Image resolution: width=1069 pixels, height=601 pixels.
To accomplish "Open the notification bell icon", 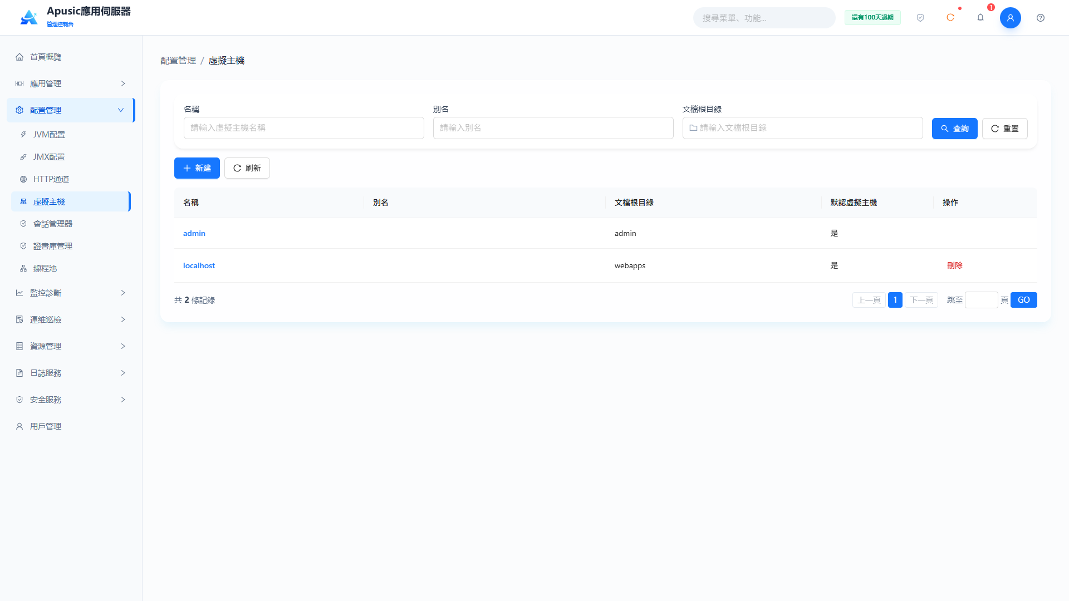I will 980,18.
